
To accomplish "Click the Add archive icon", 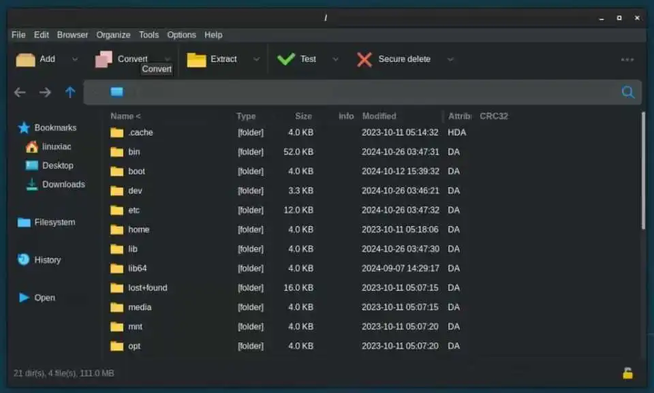I will pyautogui.click(x=25, y=60).
